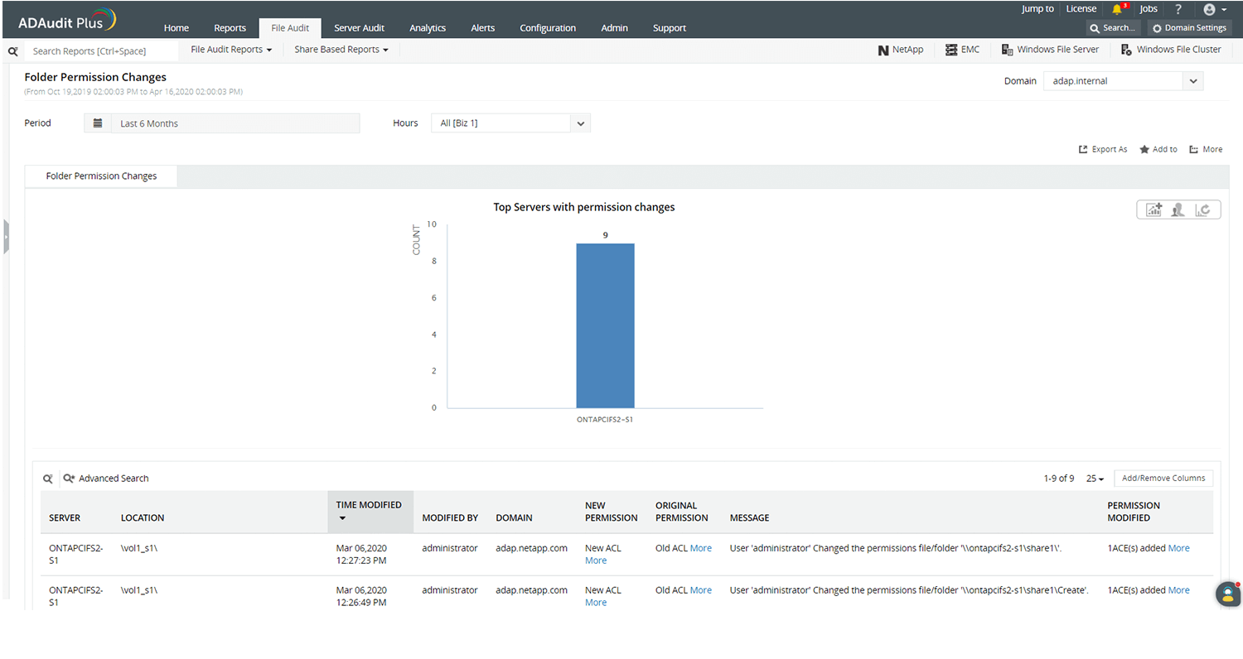The height and width of the screenshot is (659, 1243).
Task: Expand the Hours All [Biz 1] dropdown
Action: click(510, 123)
